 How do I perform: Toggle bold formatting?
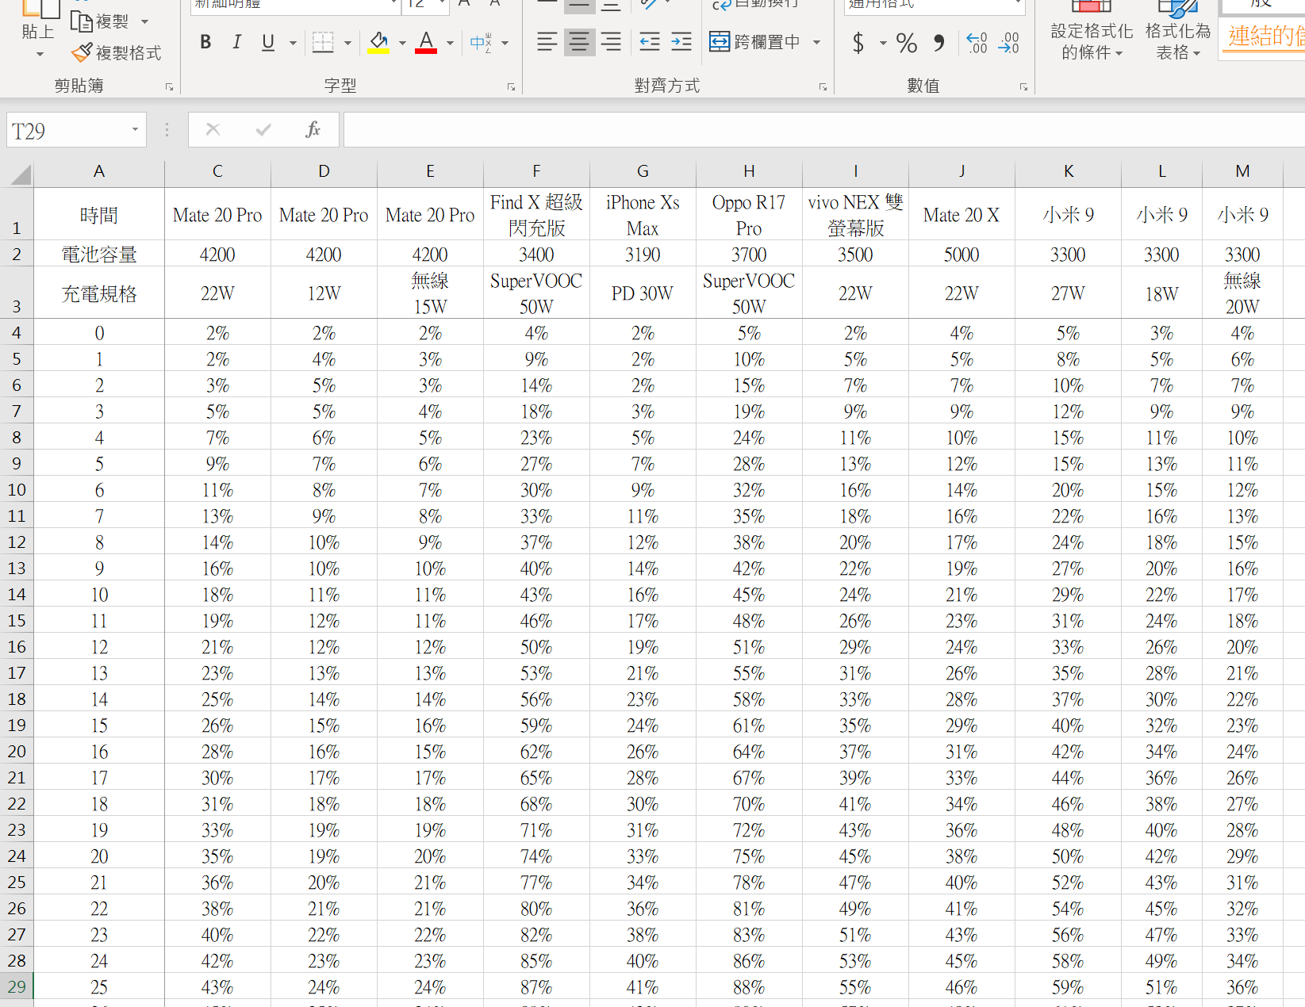[205, 43]
